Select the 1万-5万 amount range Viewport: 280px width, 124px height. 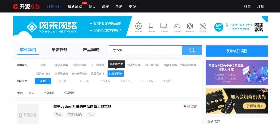coord(105,81)
